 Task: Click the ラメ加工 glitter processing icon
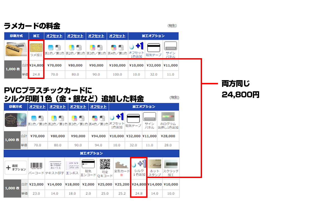pos(36,48)
